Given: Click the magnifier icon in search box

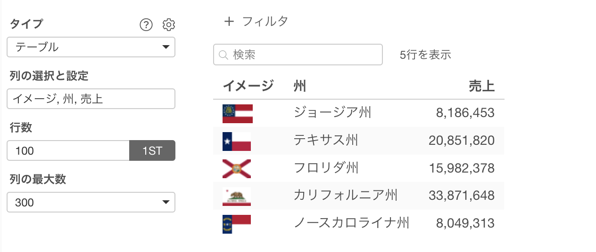Looking at the screenshot, I should (223, 55).
